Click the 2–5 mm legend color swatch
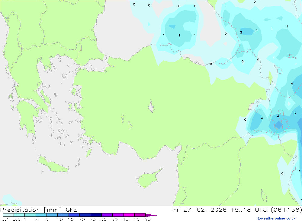Screen dimensions: 302x221 click(x=41, y=215)
